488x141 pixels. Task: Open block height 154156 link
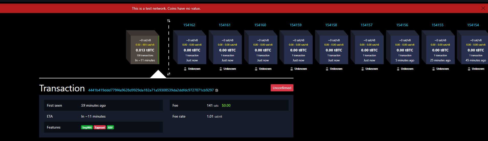point(402,25)
